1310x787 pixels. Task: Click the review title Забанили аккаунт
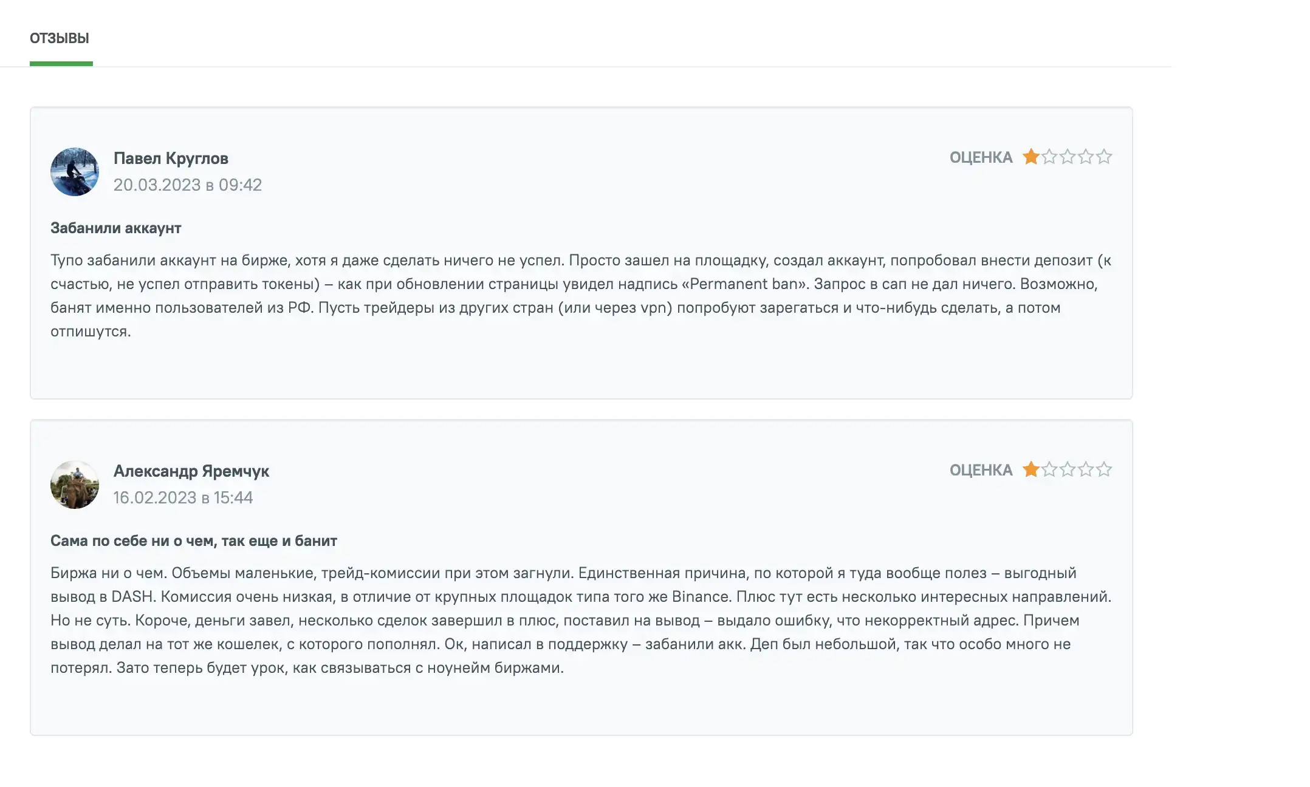point(116,228)
